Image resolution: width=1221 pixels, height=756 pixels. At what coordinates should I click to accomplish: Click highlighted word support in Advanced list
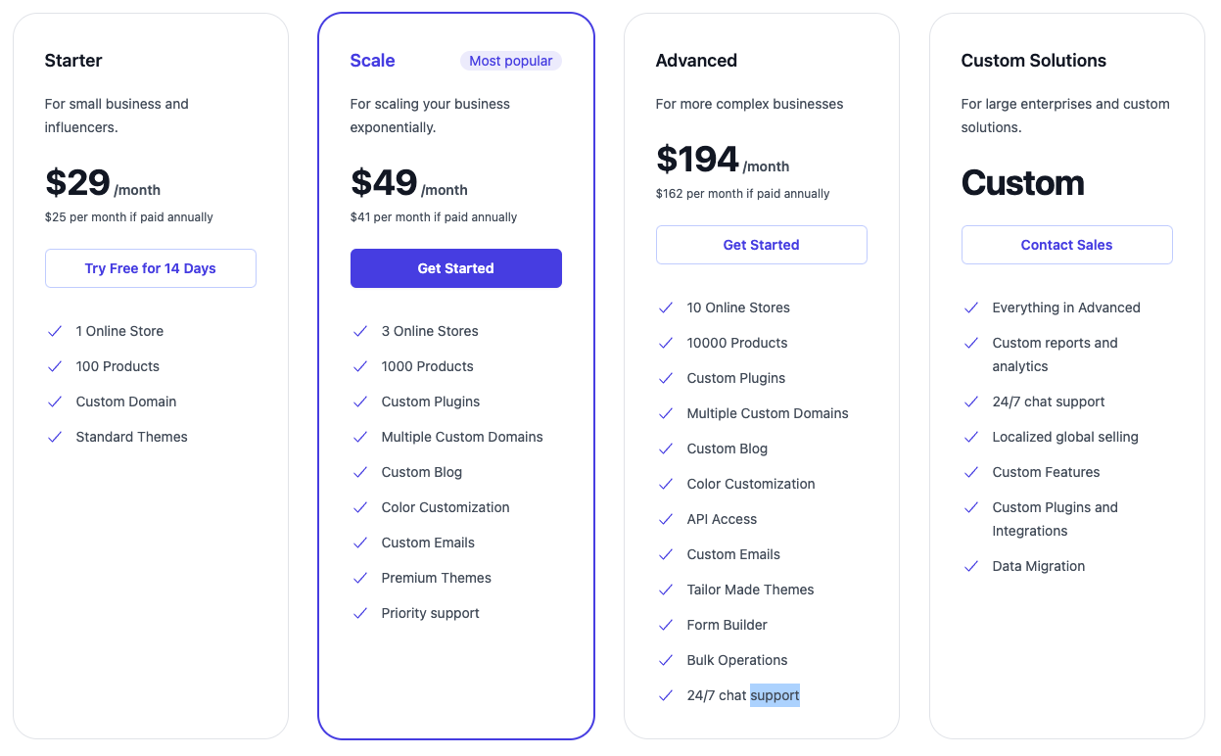pos(775,695)
